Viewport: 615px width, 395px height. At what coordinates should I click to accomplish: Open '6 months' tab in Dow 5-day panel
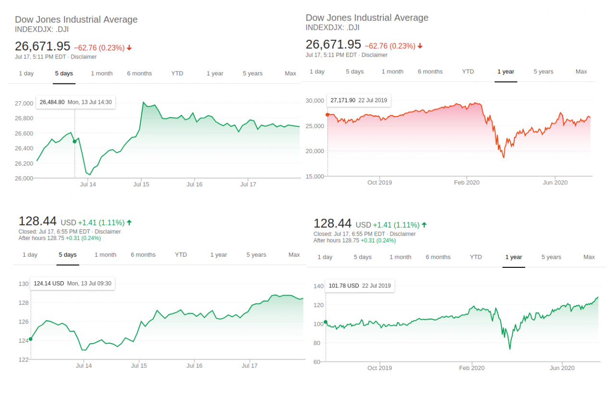coord(139,73)
